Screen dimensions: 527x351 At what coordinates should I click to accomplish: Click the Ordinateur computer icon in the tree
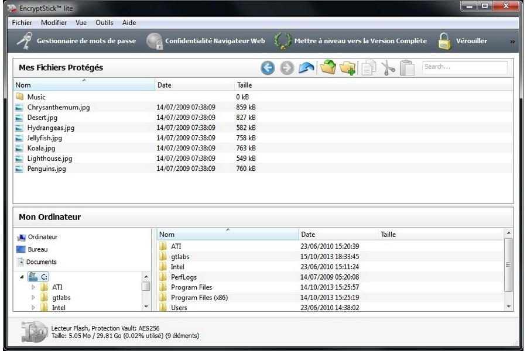[x=21, y=237]
